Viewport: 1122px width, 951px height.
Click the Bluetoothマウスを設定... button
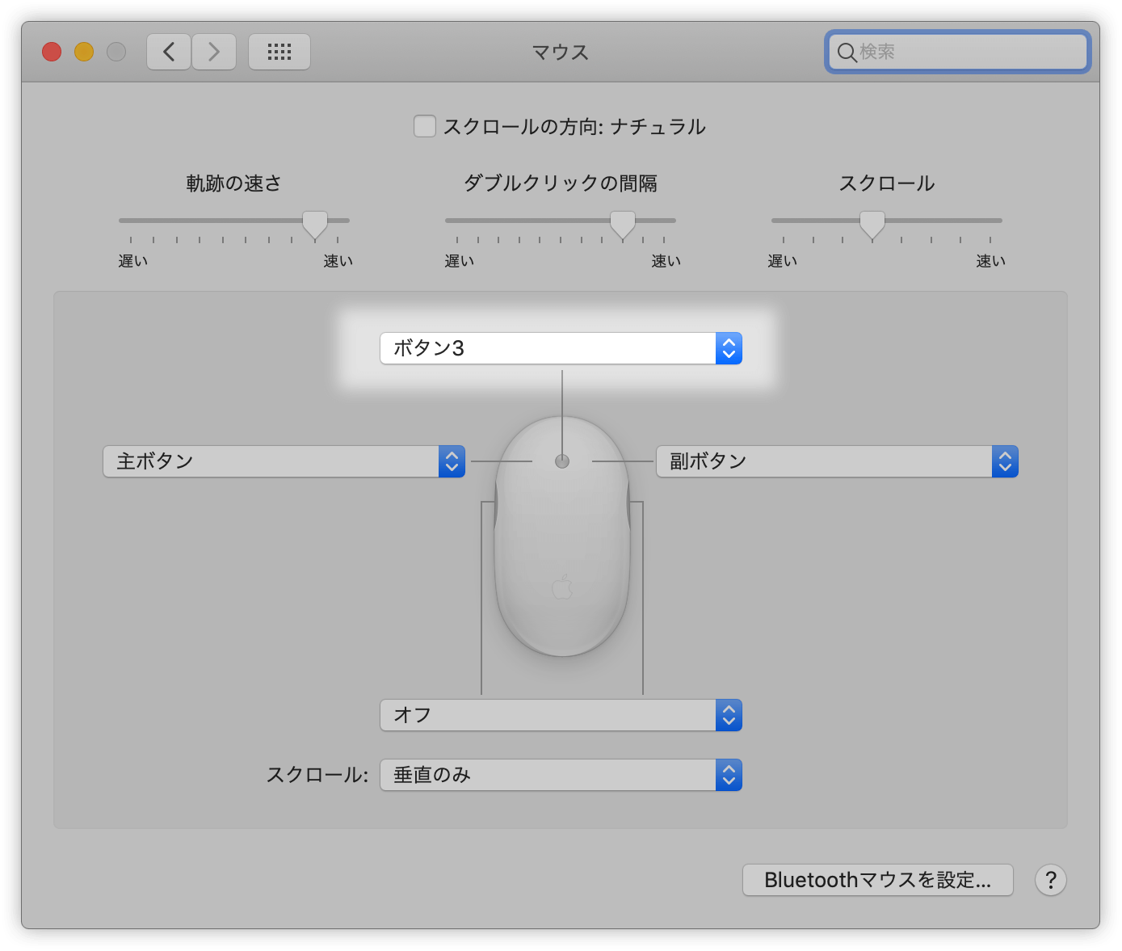pos(878,880)
